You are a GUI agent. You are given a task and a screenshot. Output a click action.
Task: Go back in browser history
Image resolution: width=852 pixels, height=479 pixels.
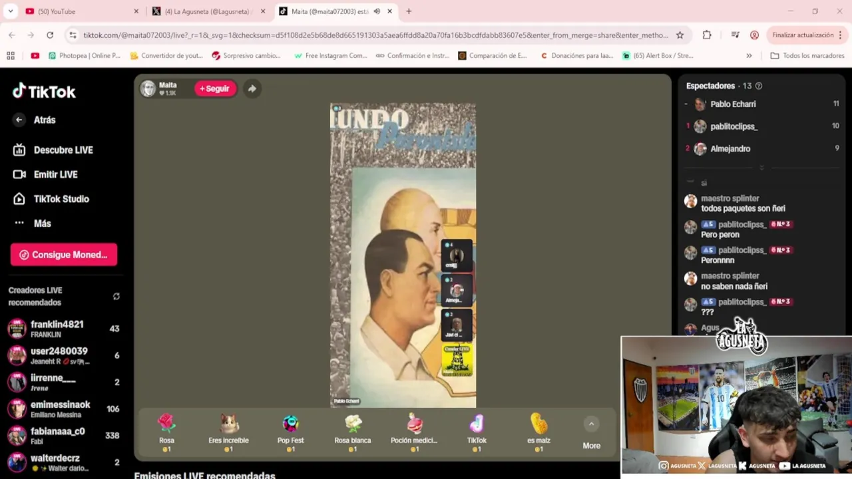coord(12,35)
